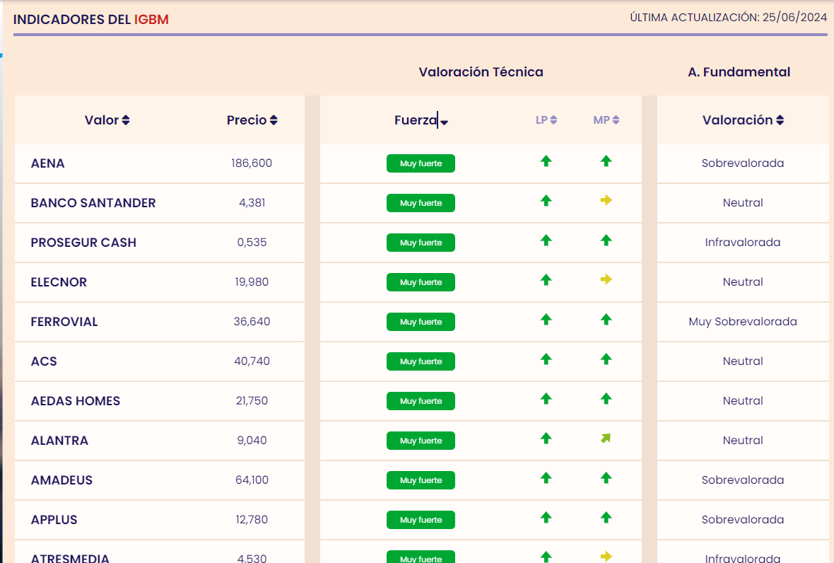Screen dimensions: 834x563
Task: Click FERROVIAL's LP up arrow
Action: tap(546, 319)
